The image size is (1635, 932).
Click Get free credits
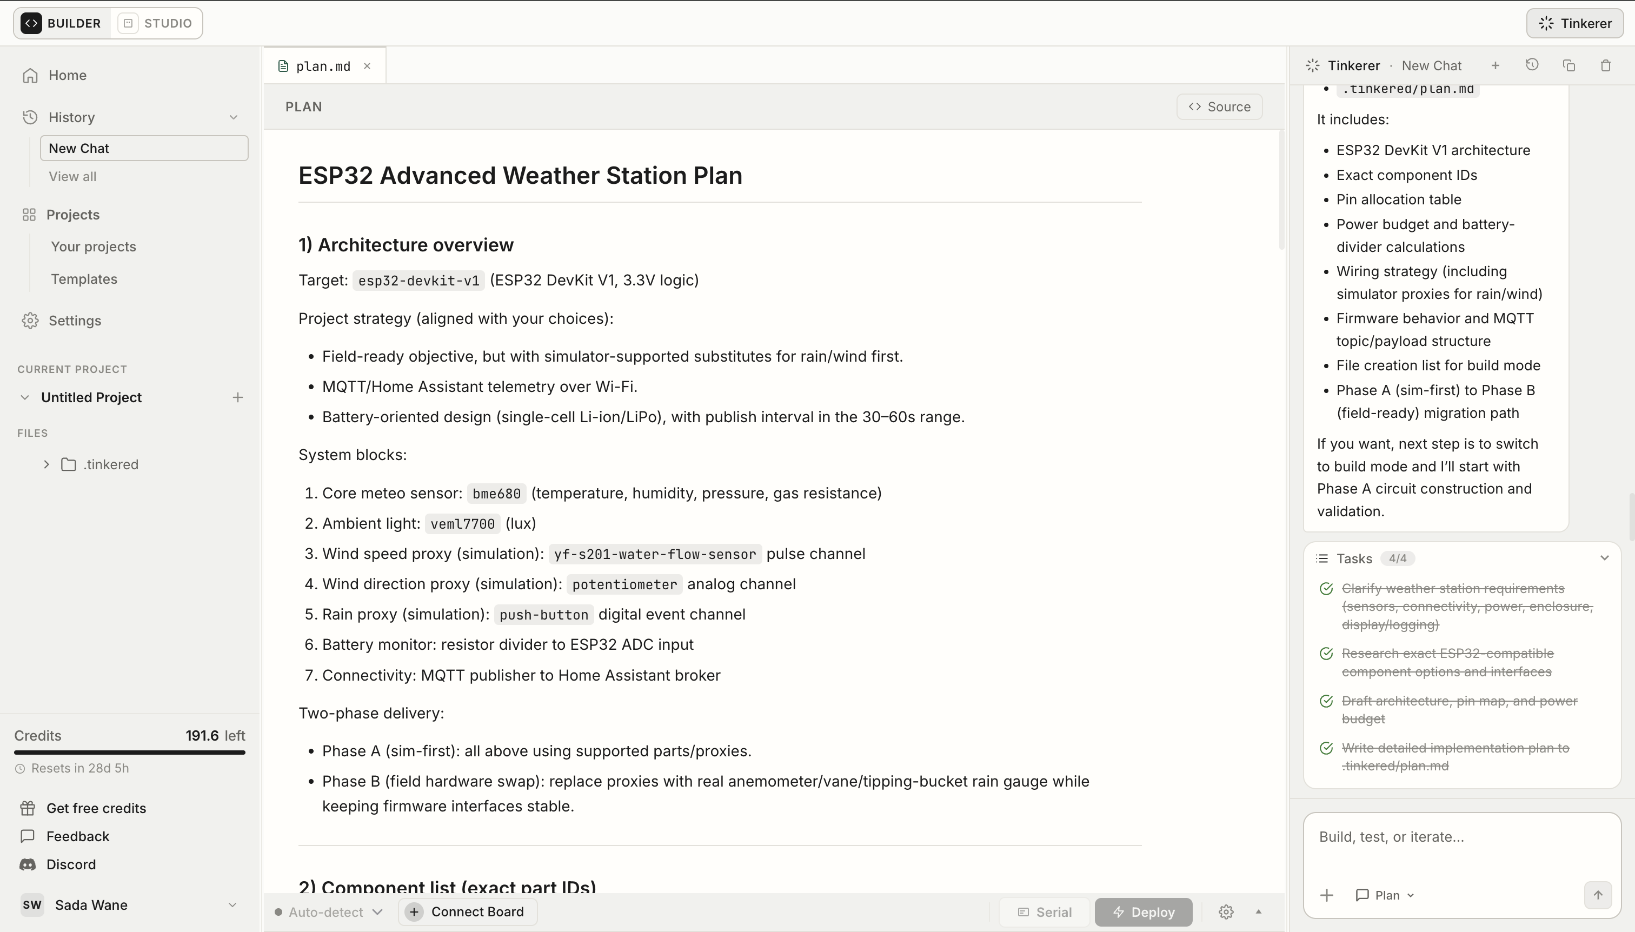tap(96, 808)
